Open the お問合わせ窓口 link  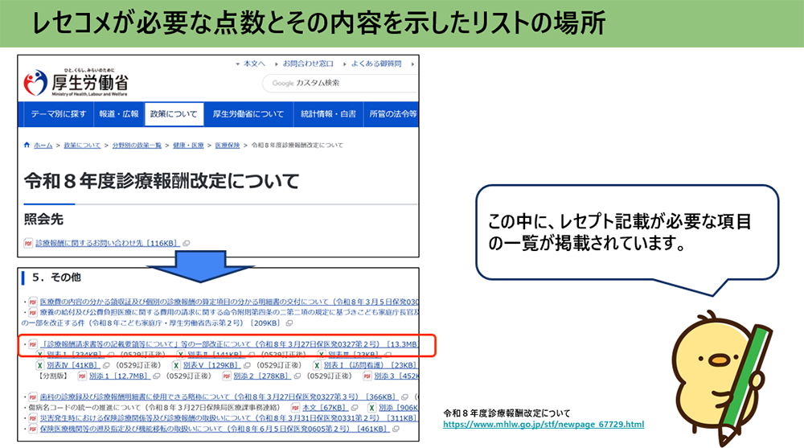tap(308, 64)
